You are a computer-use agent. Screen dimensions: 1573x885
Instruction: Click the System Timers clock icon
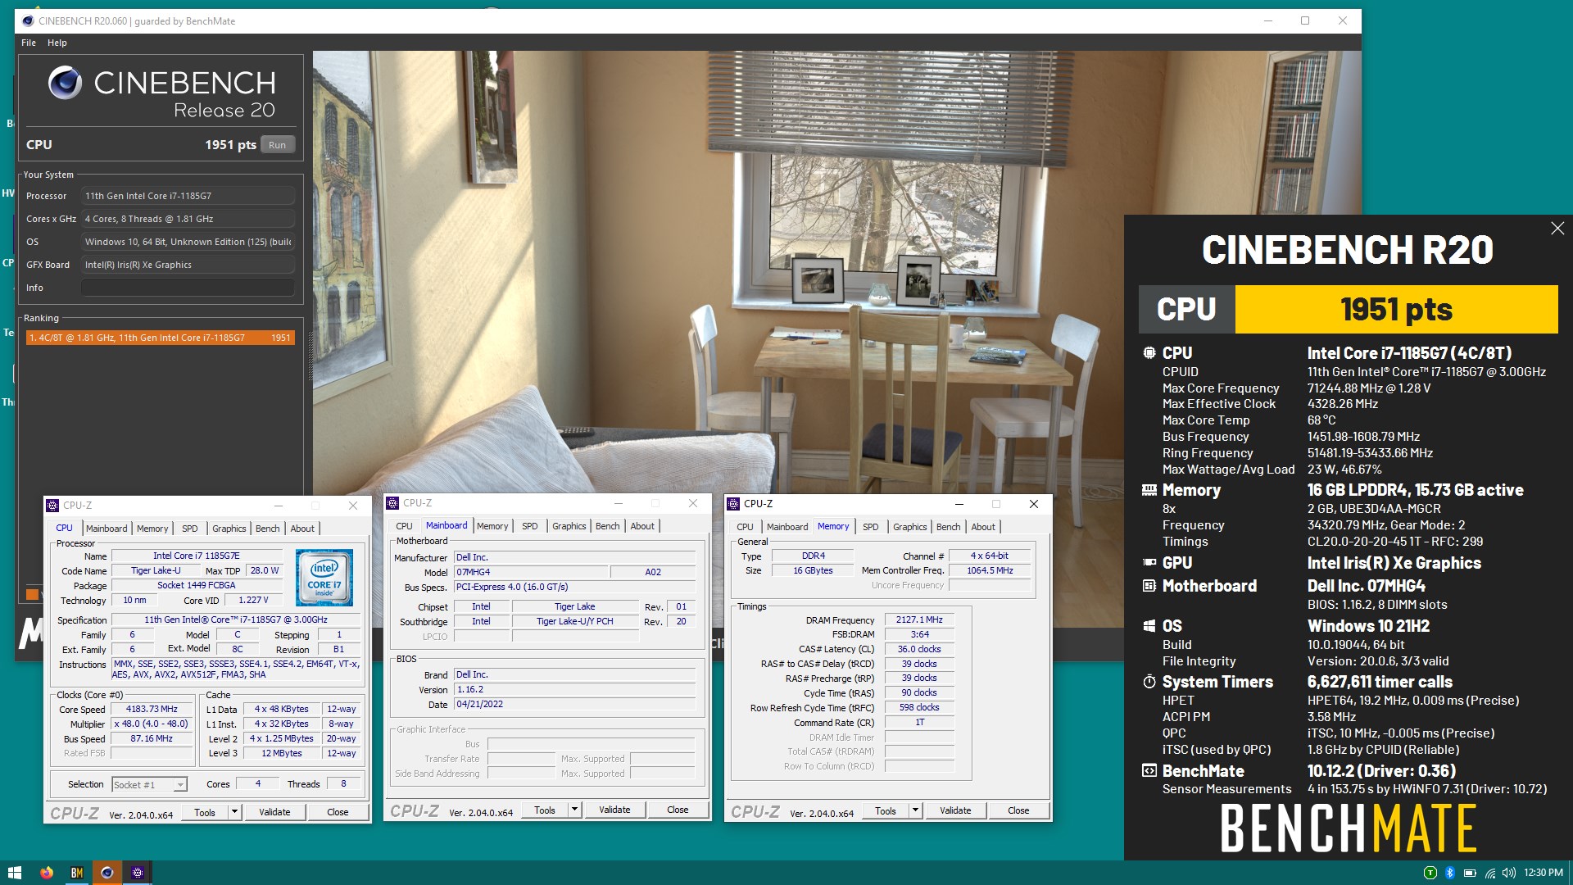(x=1149, y=682)
